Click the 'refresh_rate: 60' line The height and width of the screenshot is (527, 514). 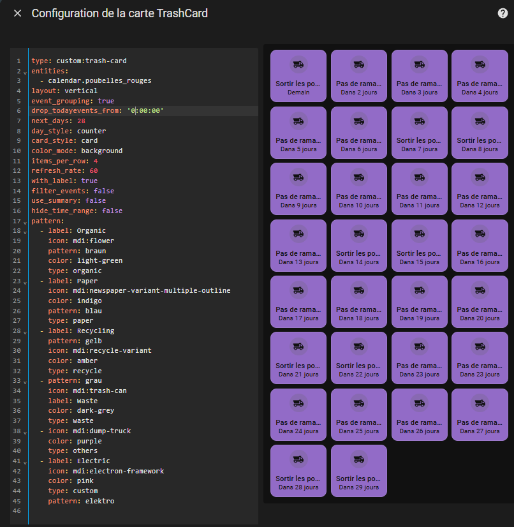click(64, 170)
